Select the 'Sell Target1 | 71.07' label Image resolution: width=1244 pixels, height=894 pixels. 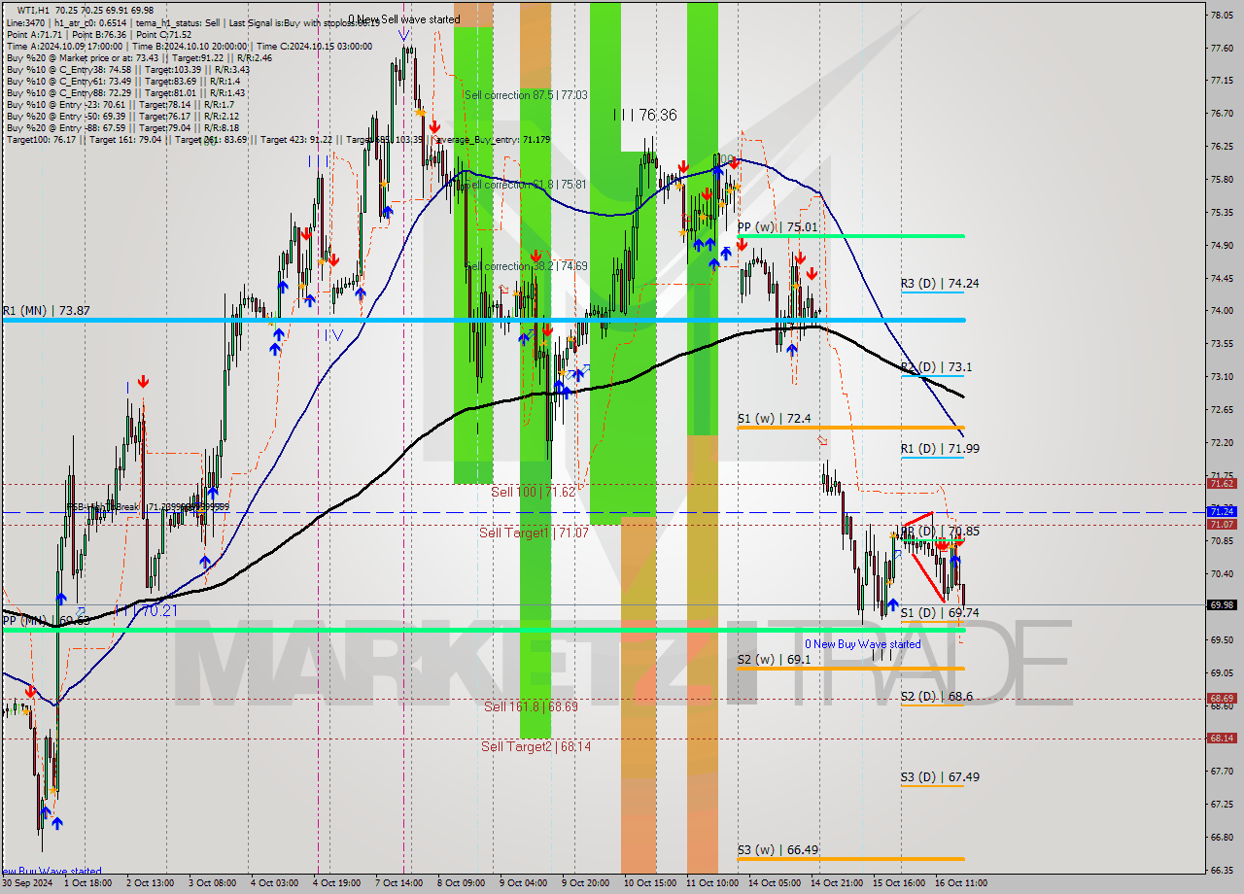click(x=535, y=533)
